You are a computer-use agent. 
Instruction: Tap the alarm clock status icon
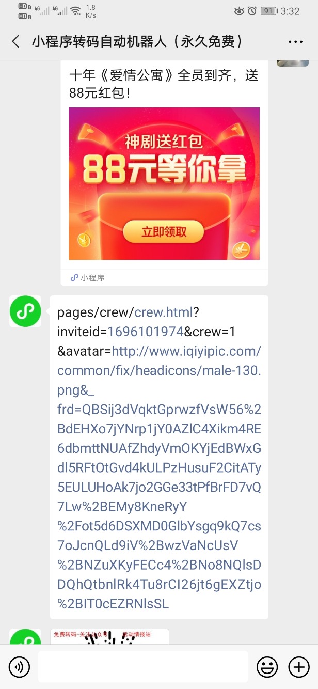pos(252,11)
